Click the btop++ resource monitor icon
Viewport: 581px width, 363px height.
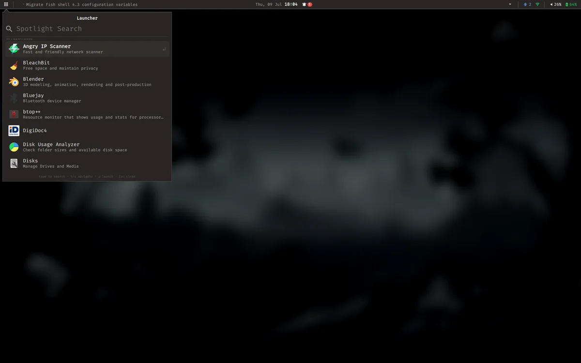coord(14,114)
